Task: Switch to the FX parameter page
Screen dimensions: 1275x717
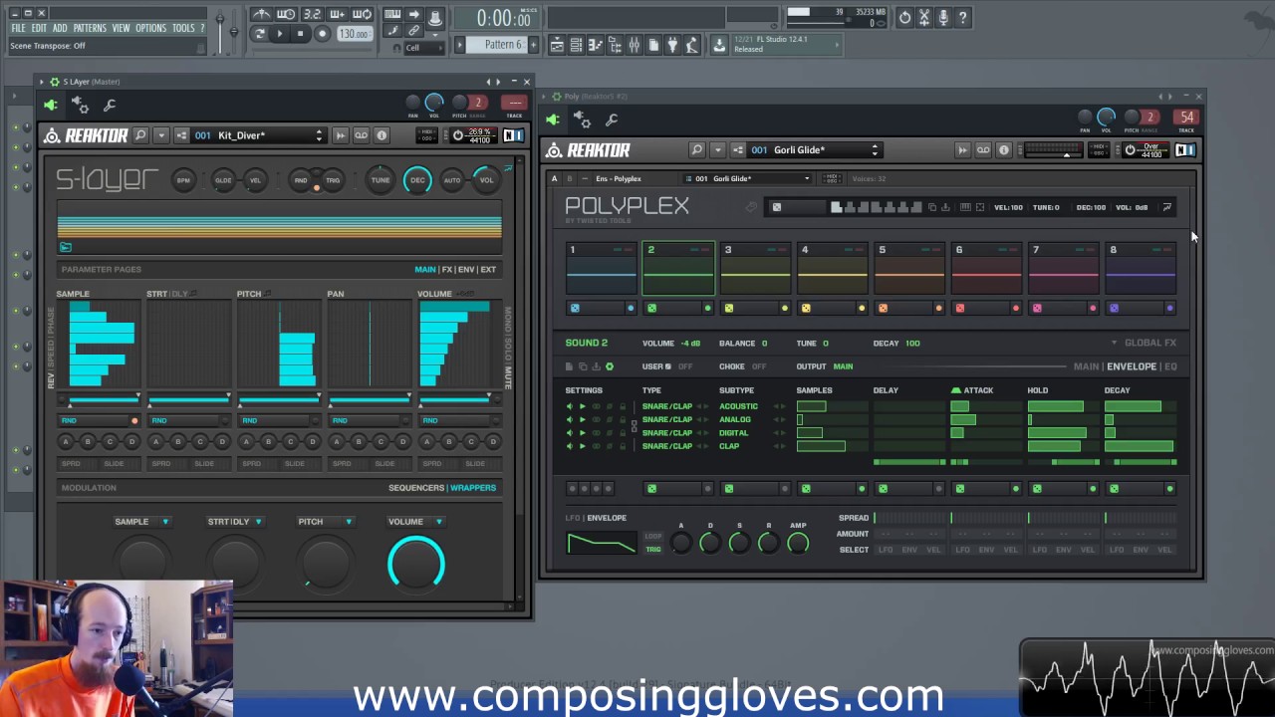Action: click(446, 270)
